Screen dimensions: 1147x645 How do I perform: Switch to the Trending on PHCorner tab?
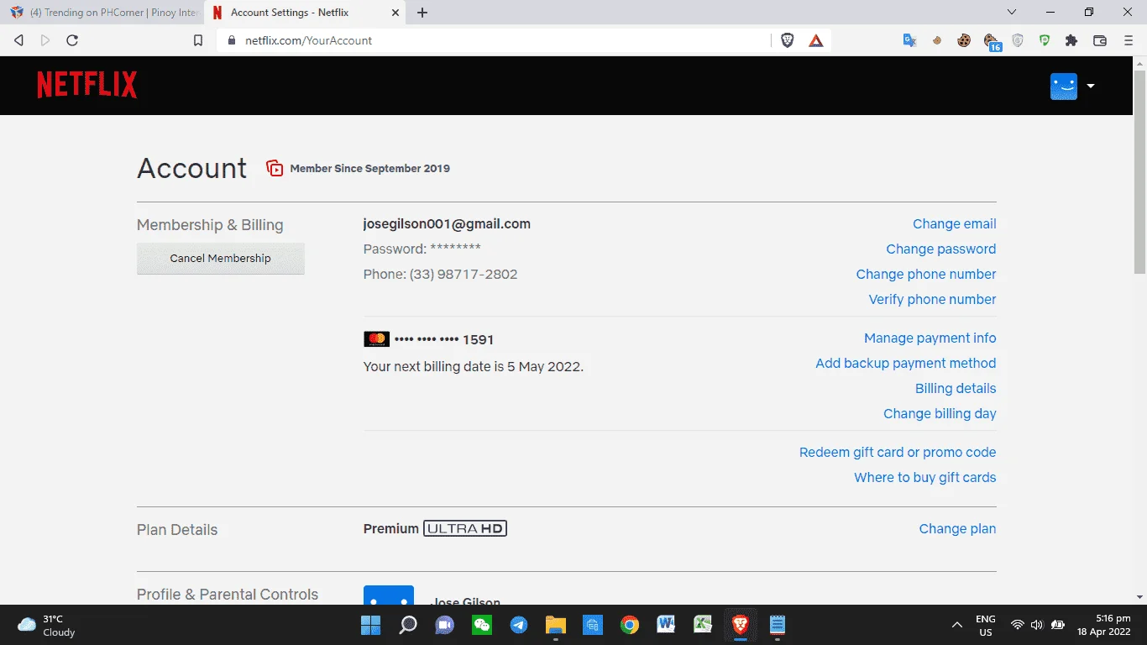[x=102, y=13]
